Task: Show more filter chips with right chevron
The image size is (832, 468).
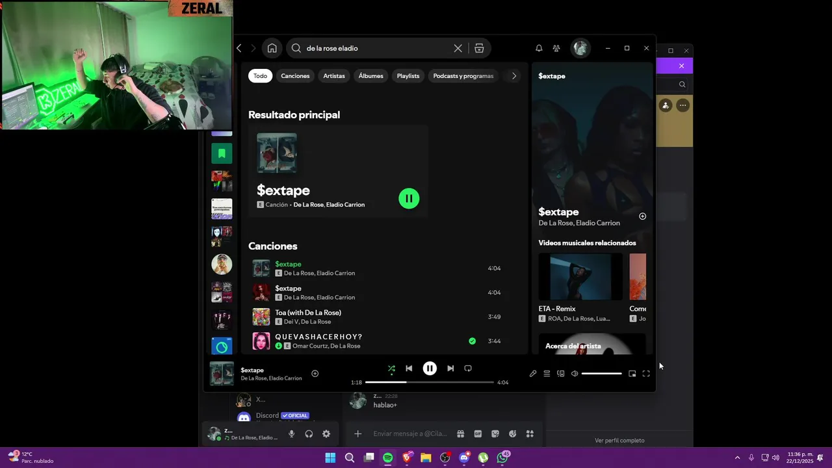Action: (x=513, y=76)
